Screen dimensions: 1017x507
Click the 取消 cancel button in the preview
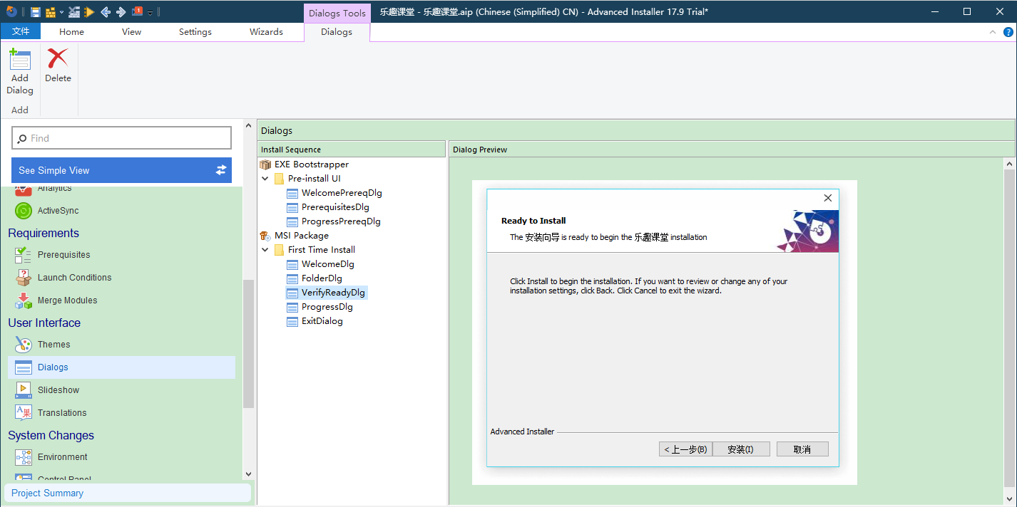coord(802,449)
